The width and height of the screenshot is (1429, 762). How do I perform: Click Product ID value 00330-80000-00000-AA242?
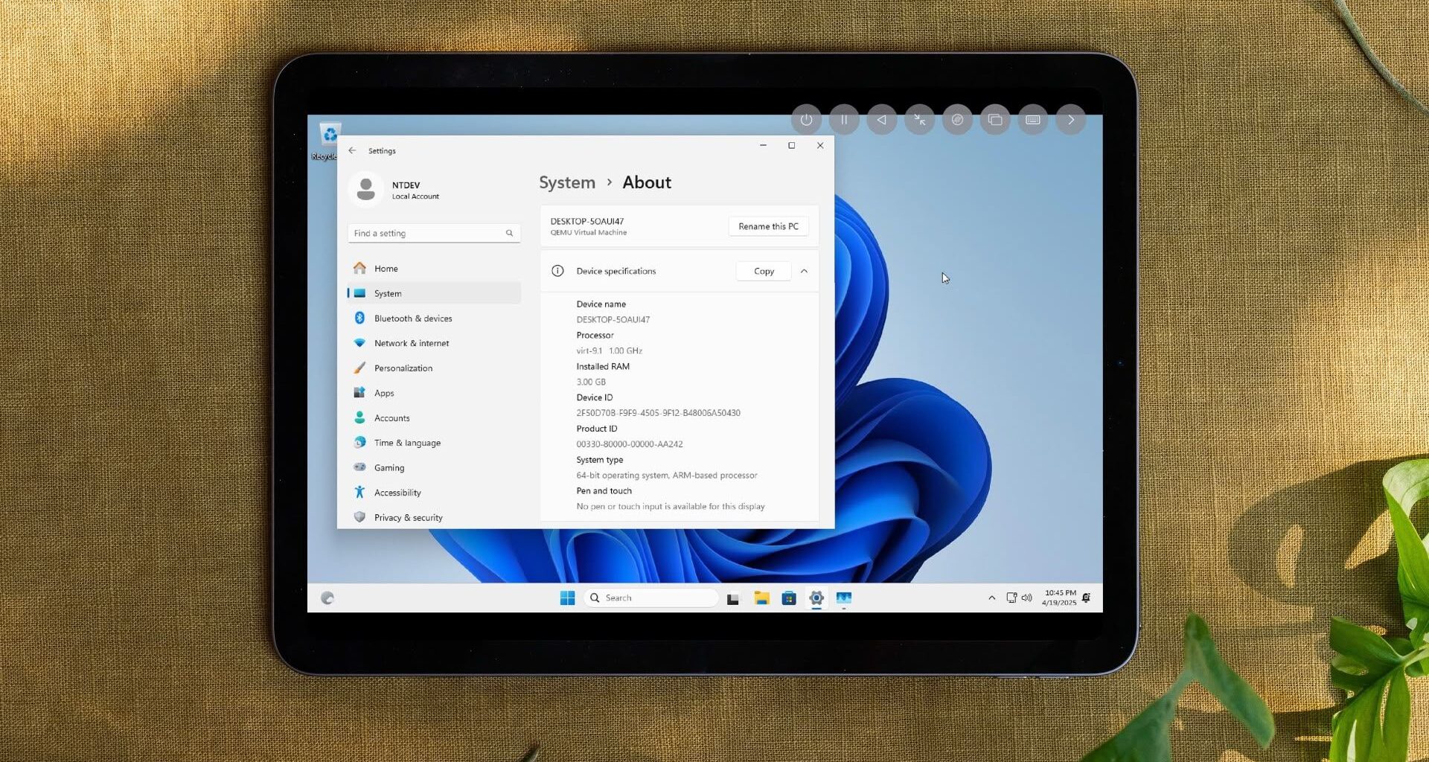pyautogui.click(x=629, y=444)
